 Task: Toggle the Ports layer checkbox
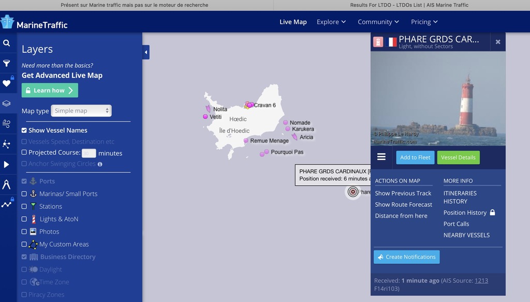(x=24, y=181)
